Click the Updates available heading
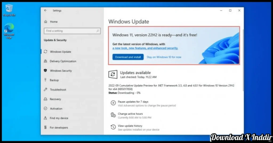The height and width of the screenshot is (143, 273). 135,73
